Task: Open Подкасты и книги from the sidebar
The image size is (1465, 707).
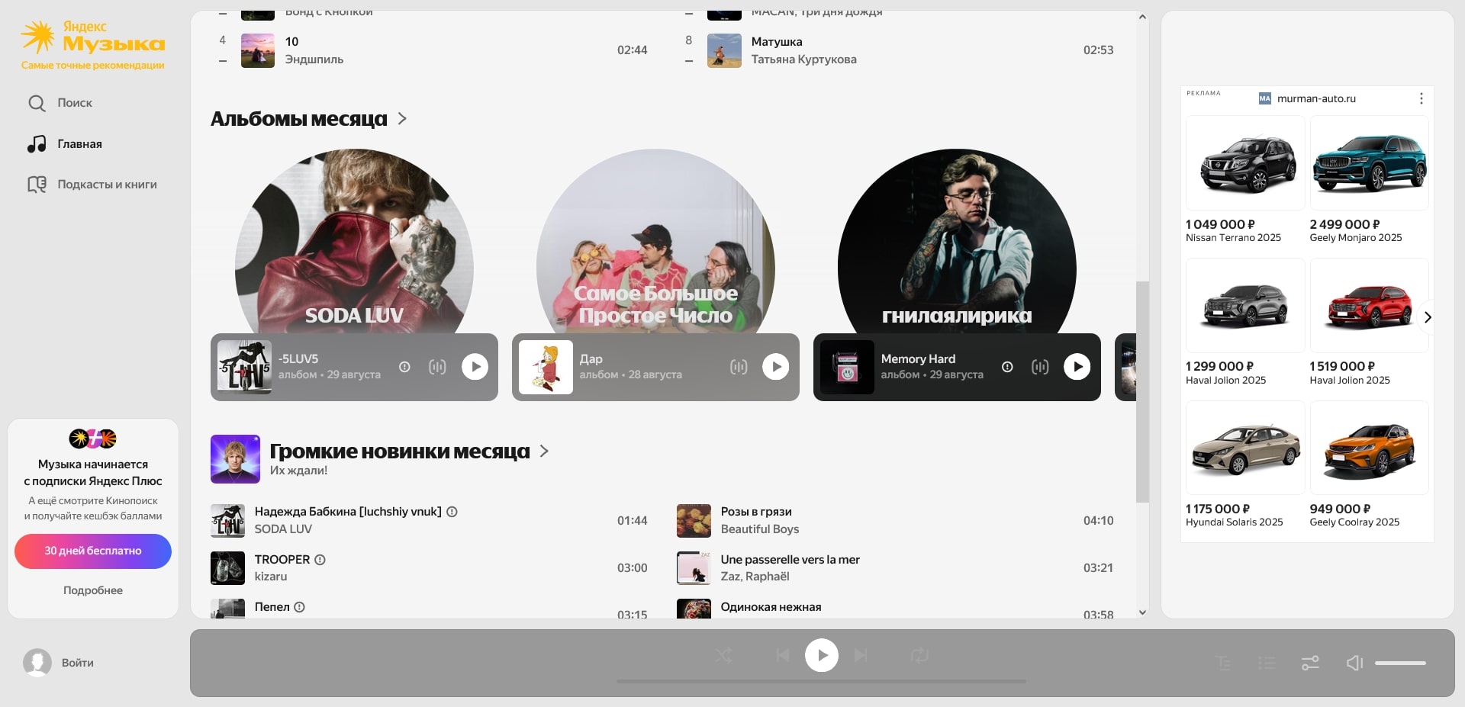Action: point(107,184)
